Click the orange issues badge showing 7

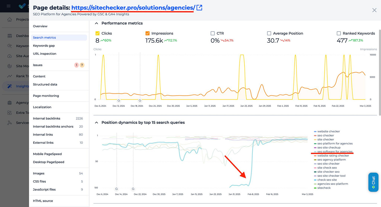(82, 65)
